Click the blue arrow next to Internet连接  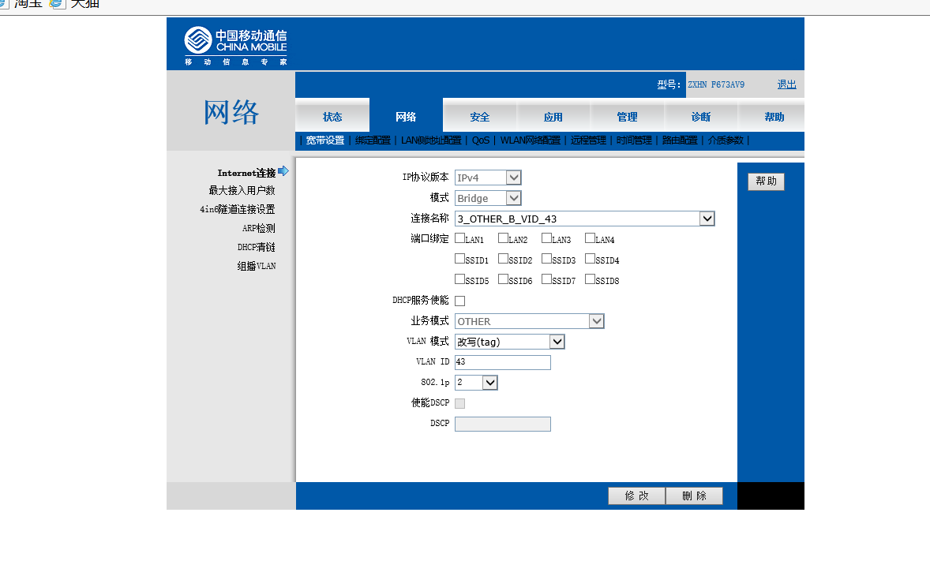pos(283,171)
